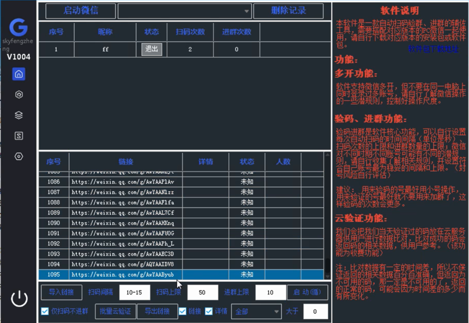Click 未知 status in row 1088
Image resolution: width=469 pixels, height=323 pixels.
pos(247,202)
